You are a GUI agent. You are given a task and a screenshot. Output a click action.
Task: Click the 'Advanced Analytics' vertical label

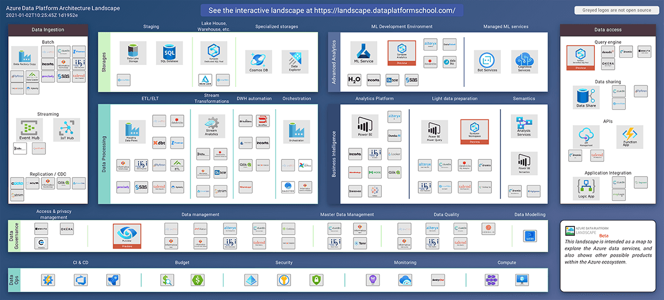point(334,62)
